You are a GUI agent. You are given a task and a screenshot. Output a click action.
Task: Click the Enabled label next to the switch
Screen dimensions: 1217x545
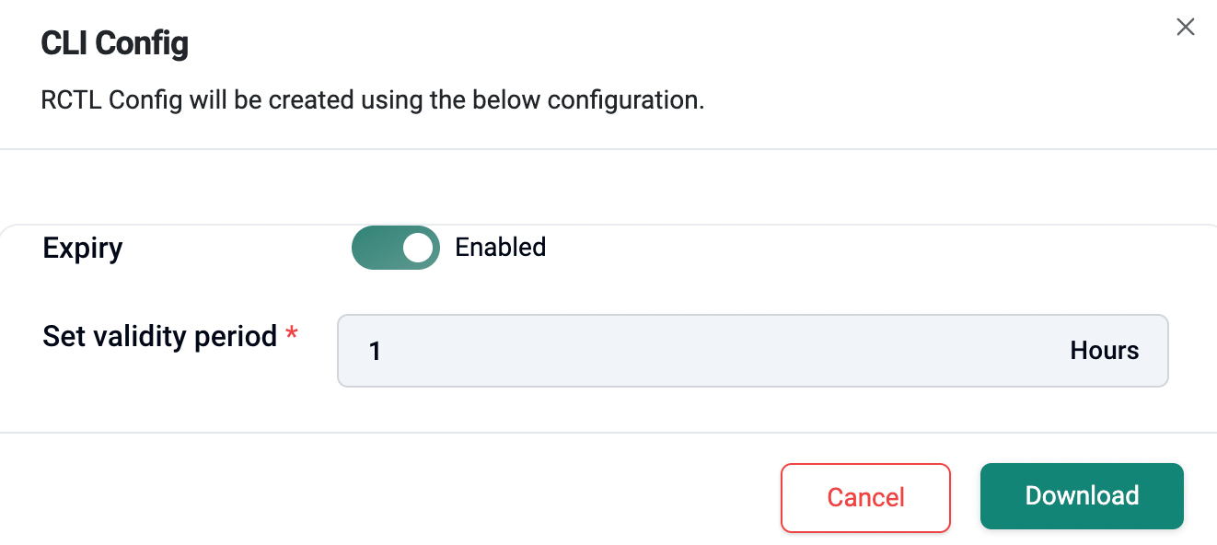tap(501, 247)
